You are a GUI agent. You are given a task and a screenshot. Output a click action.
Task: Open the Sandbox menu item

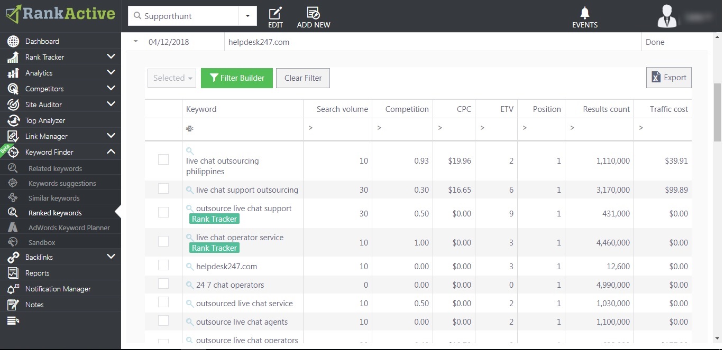pyautogui.click(x=42, y=242)
